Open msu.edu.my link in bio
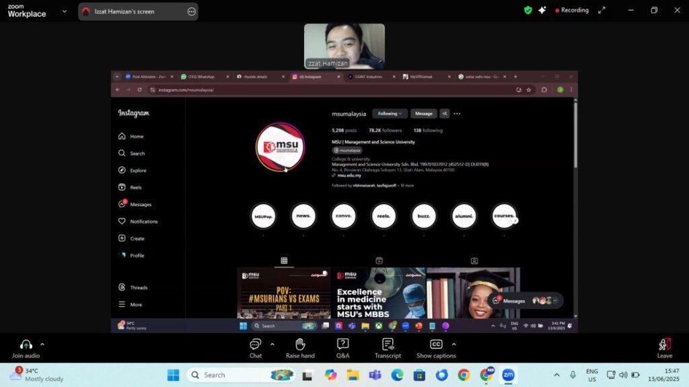Image resolution: width=689 pixels, height=387 pixels. (x=349, y=176)
